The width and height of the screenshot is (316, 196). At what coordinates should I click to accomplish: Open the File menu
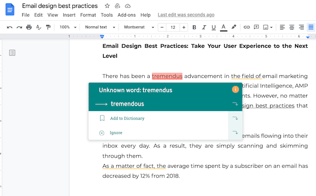[26, 15]
